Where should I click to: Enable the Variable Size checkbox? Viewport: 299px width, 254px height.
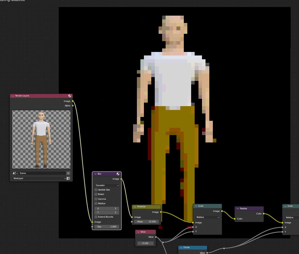(x=96, y=190)
